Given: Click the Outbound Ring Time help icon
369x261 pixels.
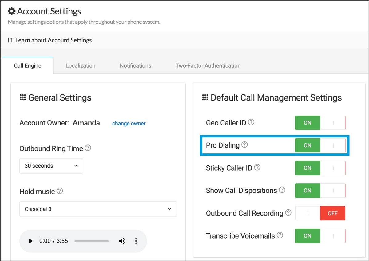Looking at the screenshot, I should 88,148.
